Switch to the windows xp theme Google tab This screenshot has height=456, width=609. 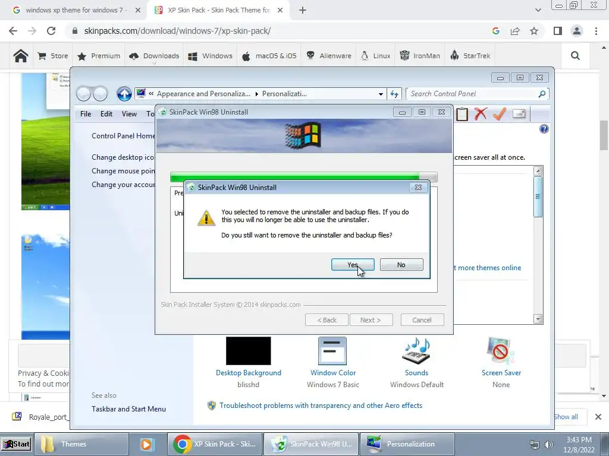click(77, 11)
